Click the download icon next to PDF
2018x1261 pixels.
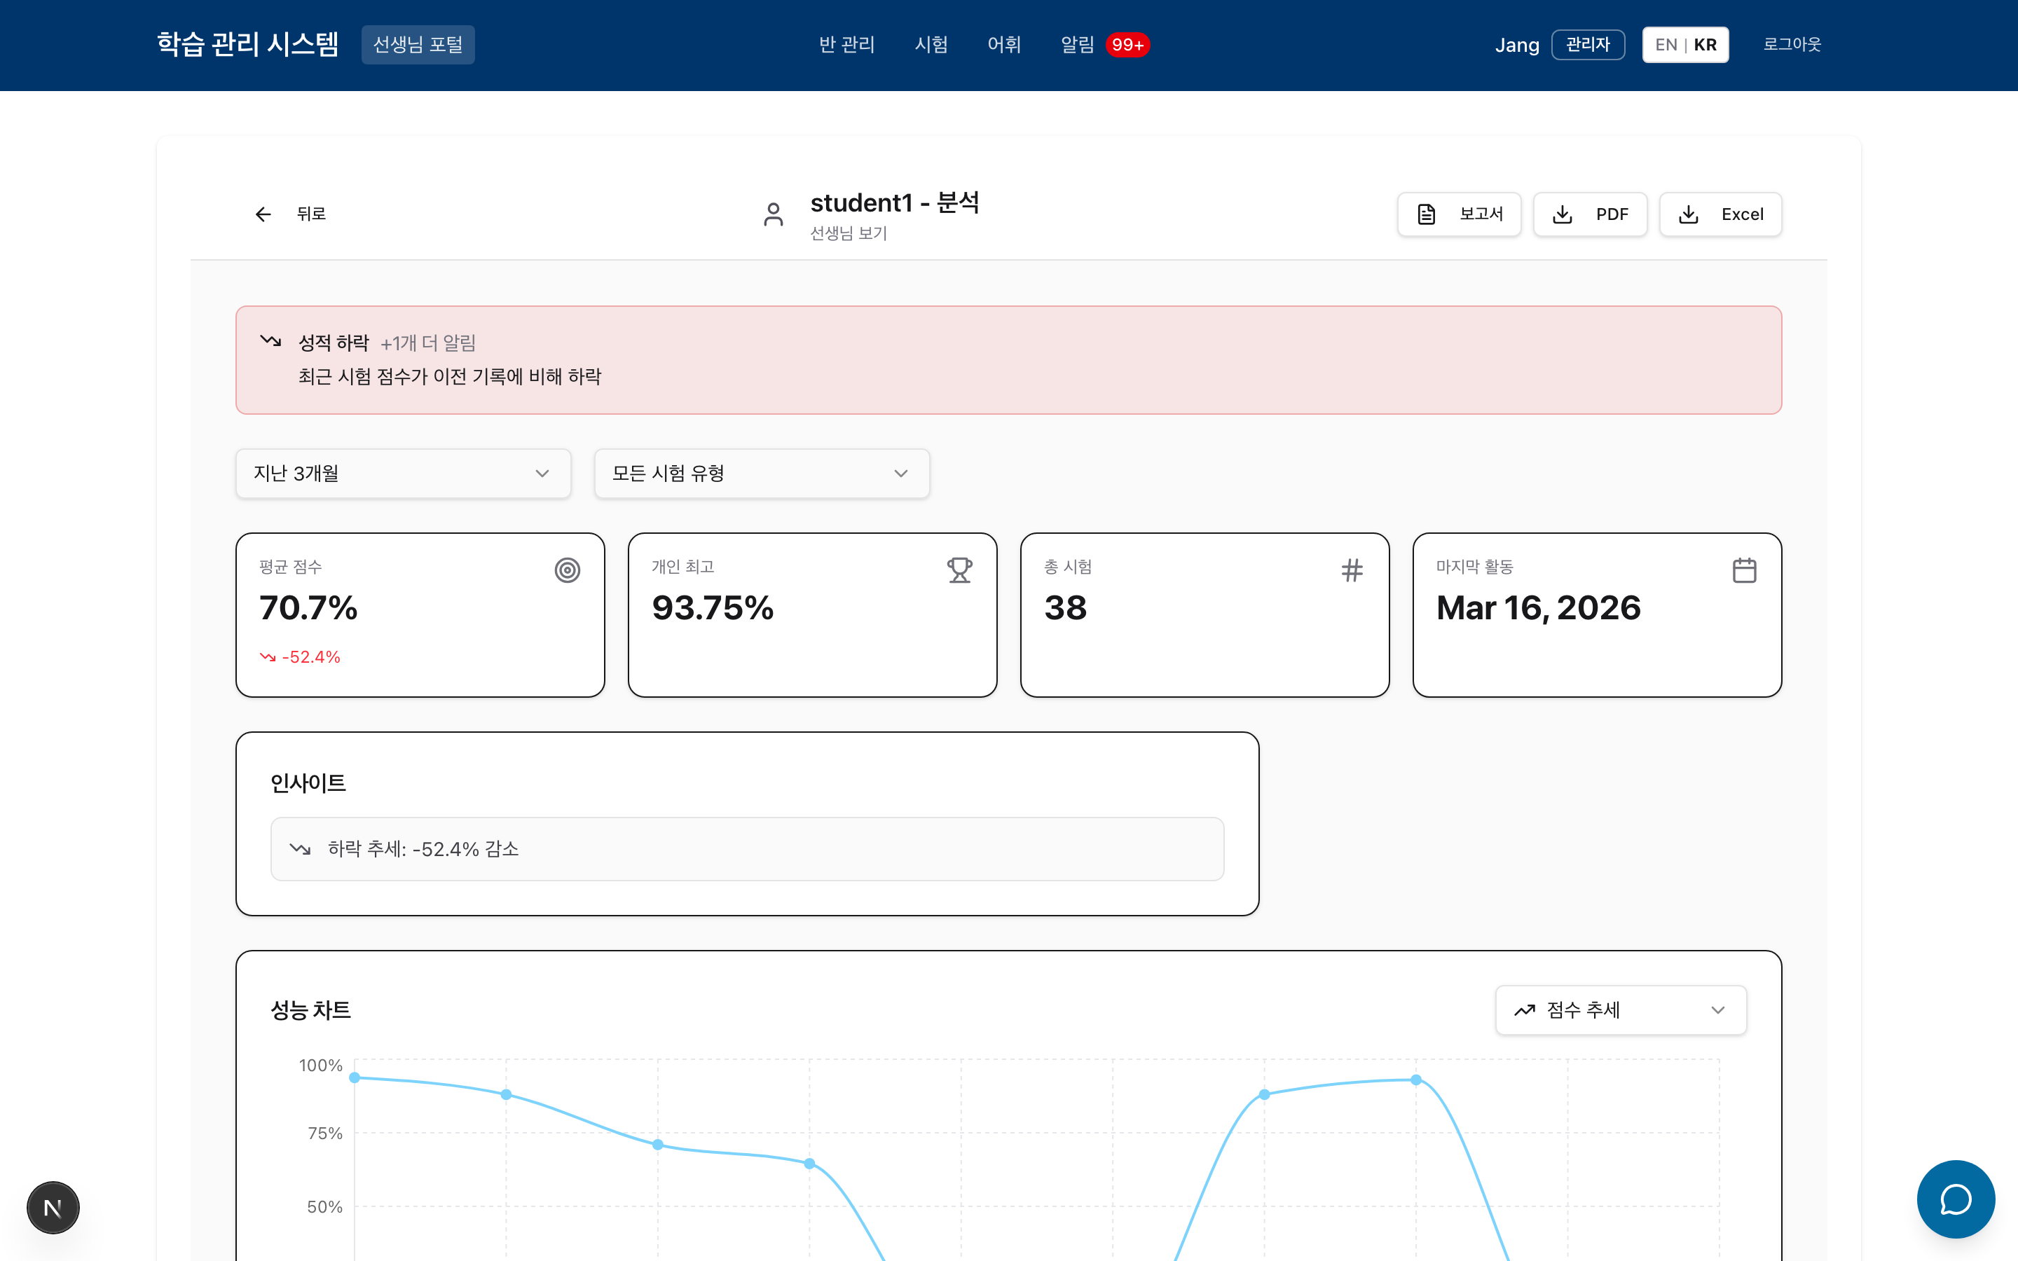(1562, 214)
